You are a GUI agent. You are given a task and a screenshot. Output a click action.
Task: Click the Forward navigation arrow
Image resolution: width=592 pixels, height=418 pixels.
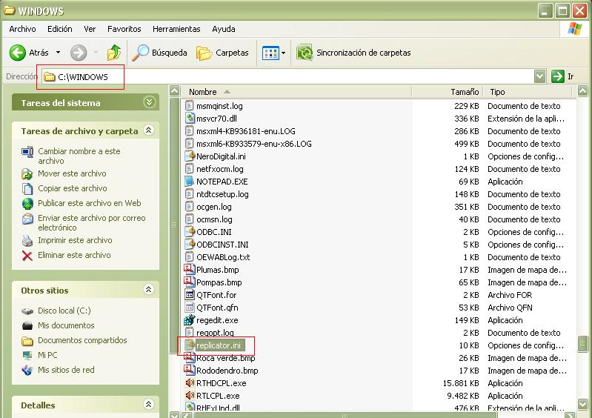point(79,53)
